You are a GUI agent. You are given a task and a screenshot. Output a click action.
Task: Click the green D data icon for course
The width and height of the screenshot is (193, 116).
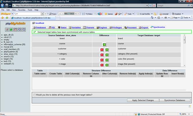[104, 45]
